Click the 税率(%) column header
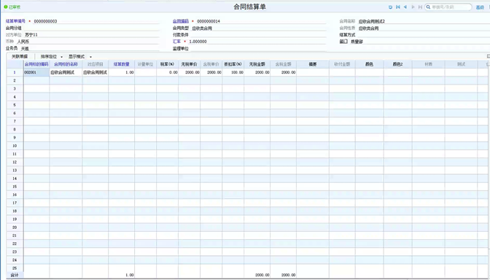 pyautogui.click(x=167, y=64)
